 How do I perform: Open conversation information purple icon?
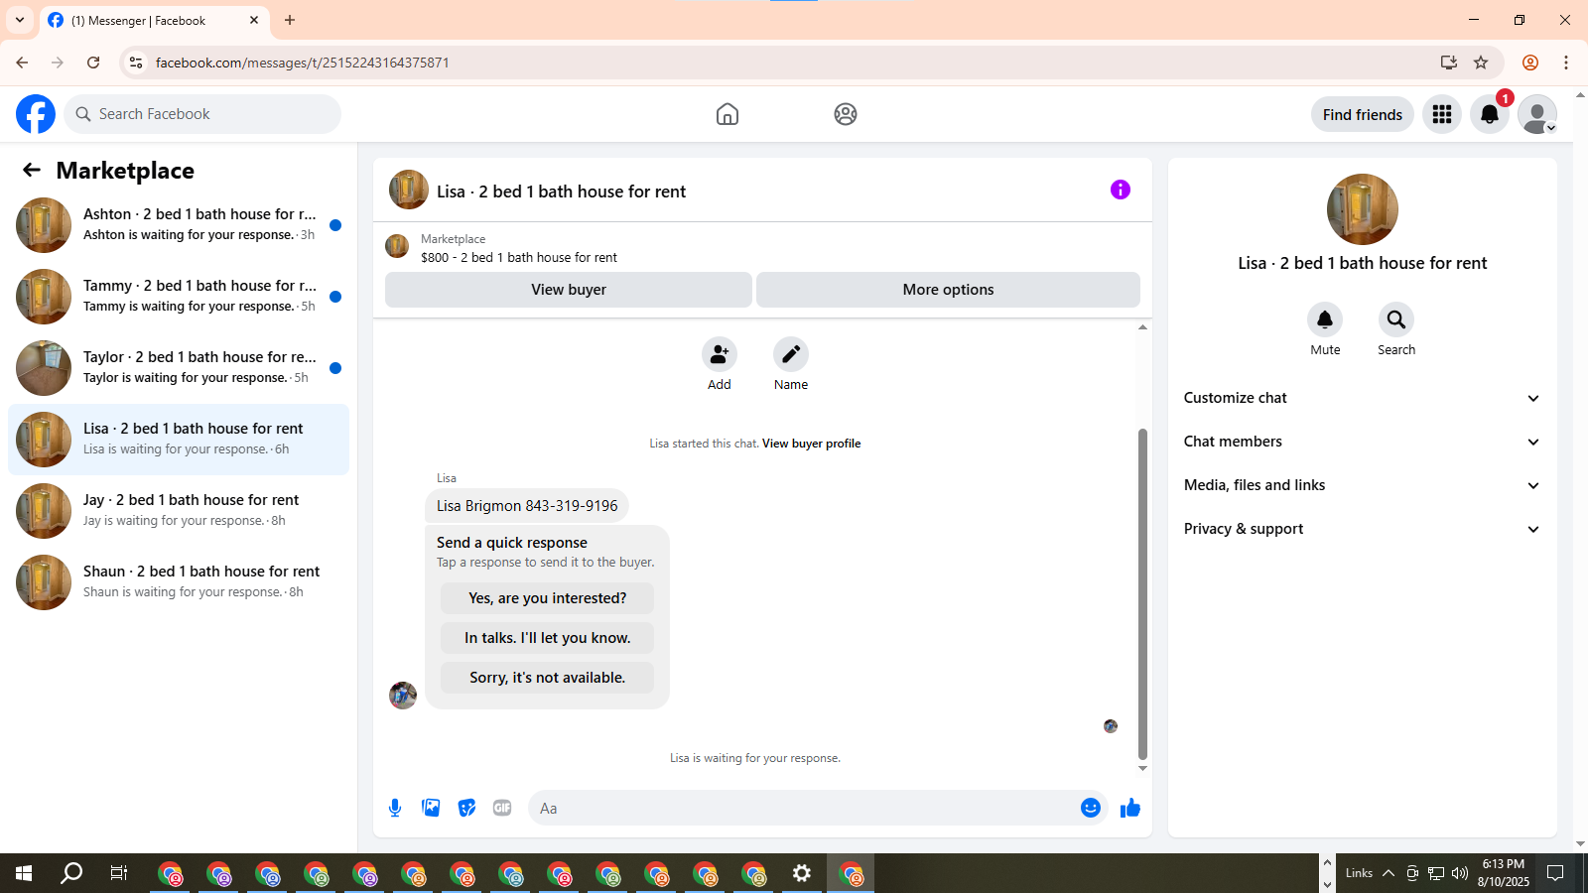click(1121, 190)
